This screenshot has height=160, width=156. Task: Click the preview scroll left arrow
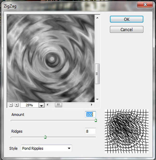click(48, 105)
